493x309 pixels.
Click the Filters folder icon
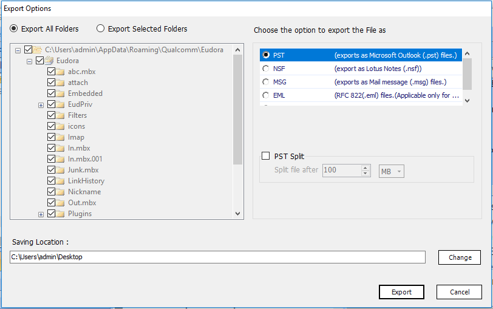(x=61, y=115)
